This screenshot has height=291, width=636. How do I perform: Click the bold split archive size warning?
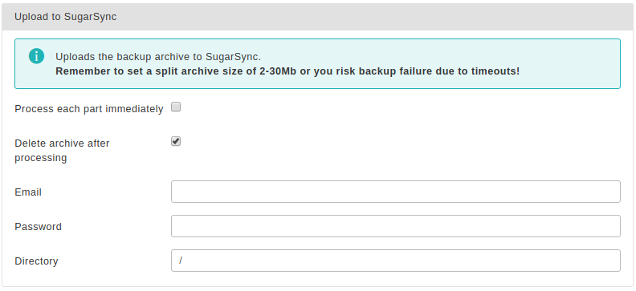coord(287,71)
